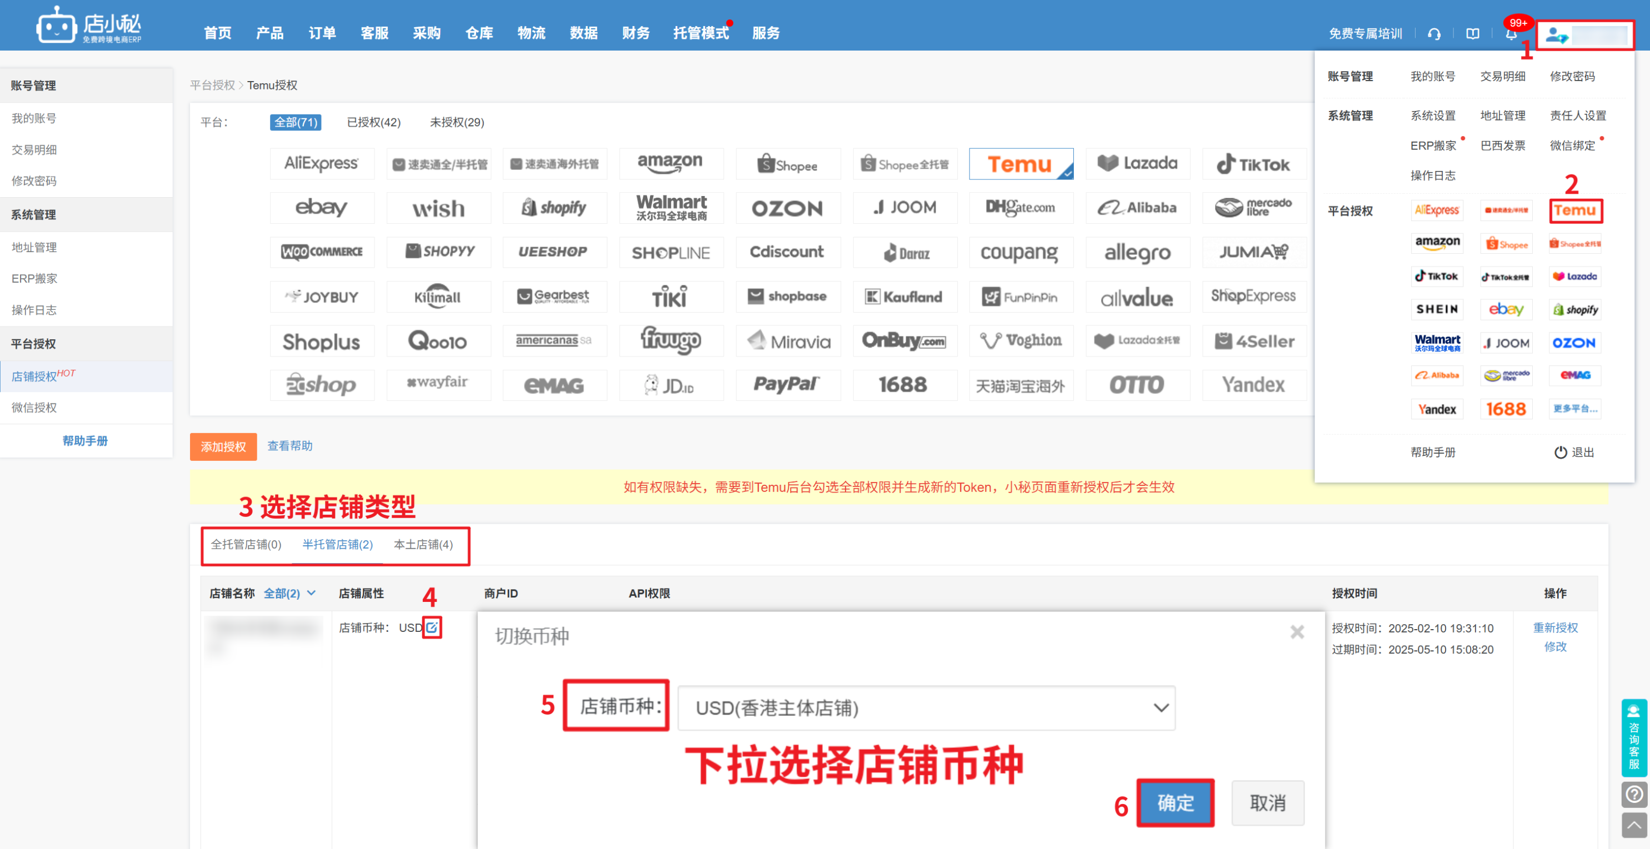Screen dimensions: 1650x849
Task: Open the help book icon in header
Action: (x=1473, y=33)
